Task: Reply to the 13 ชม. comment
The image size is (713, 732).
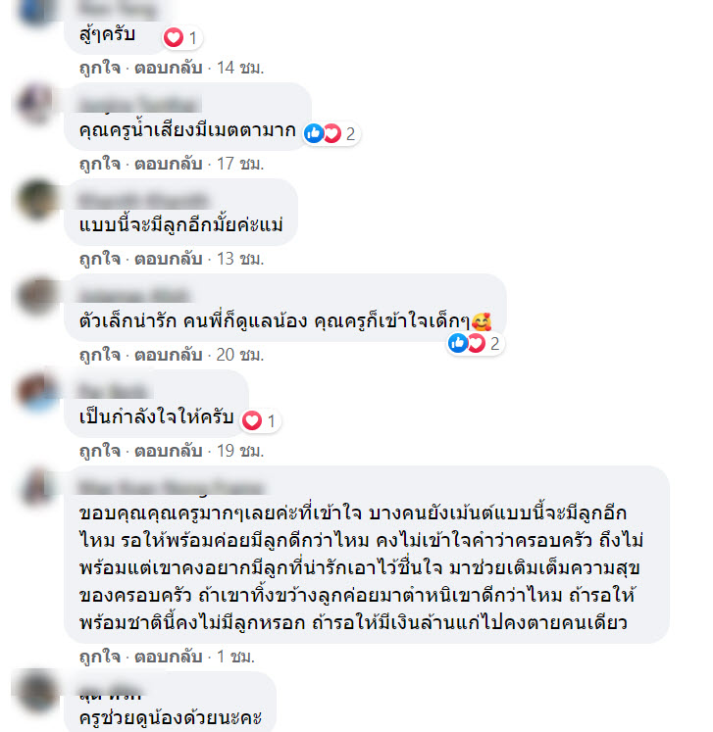Action: [169, 259]
